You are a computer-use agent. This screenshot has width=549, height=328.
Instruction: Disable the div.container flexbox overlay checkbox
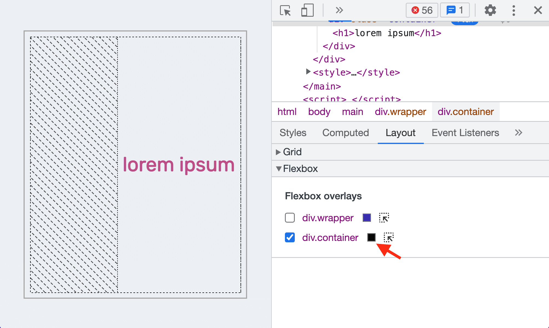coord(290,237)
